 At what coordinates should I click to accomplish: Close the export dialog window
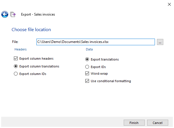point(169,4)
